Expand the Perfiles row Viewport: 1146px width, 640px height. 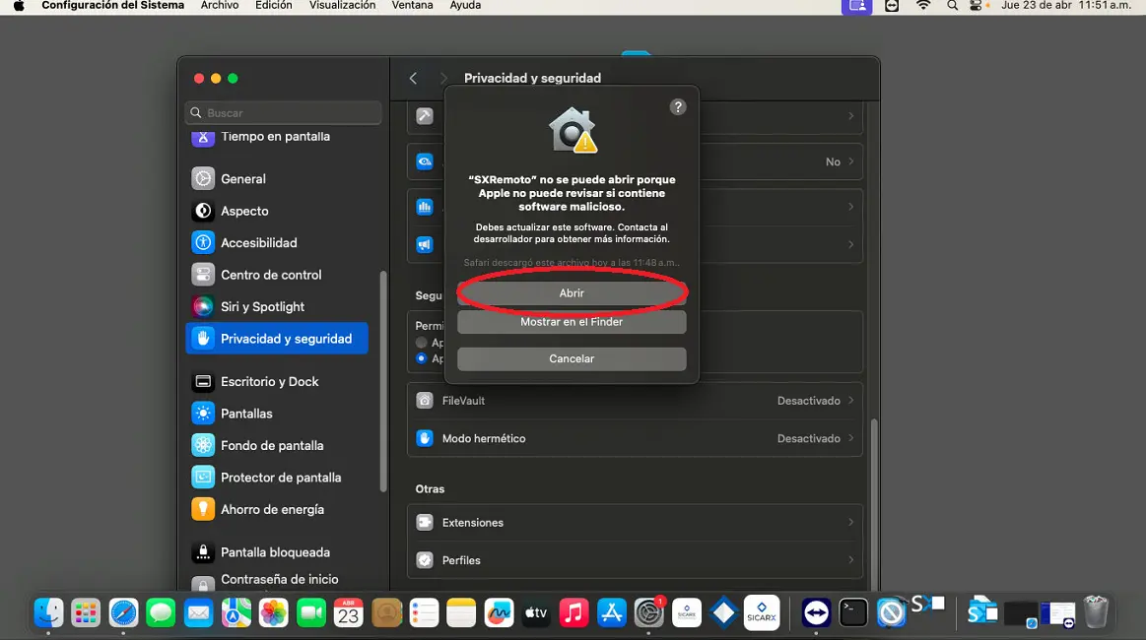pos(635,560)
